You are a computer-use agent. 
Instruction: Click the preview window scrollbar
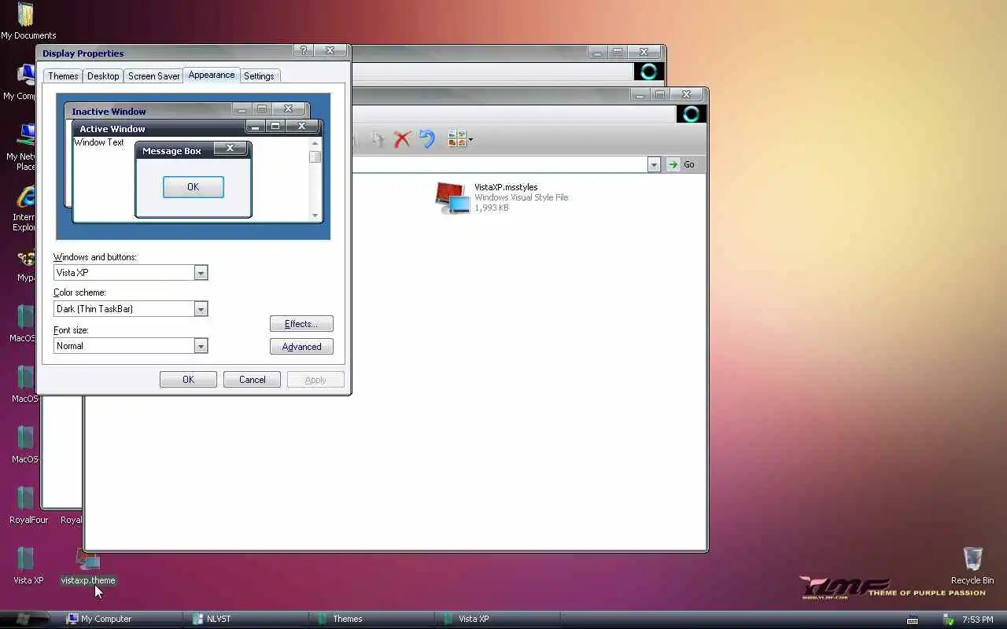tap(315, 179)
